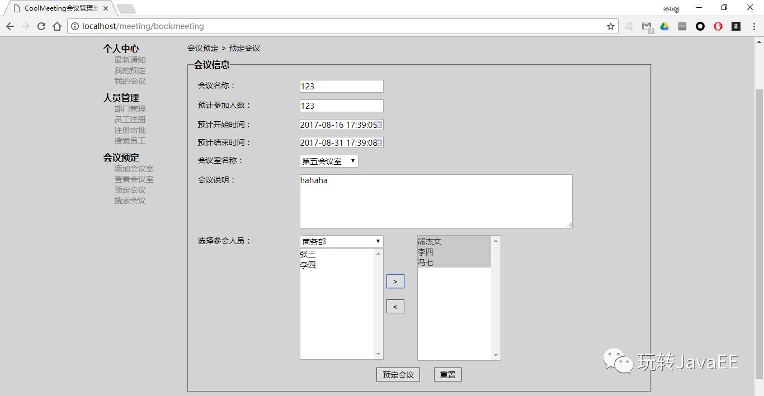This screenshot has width=764, height=396.
Task: Select 熊杰文 in the selected attendees list
Action: point(430,242)
